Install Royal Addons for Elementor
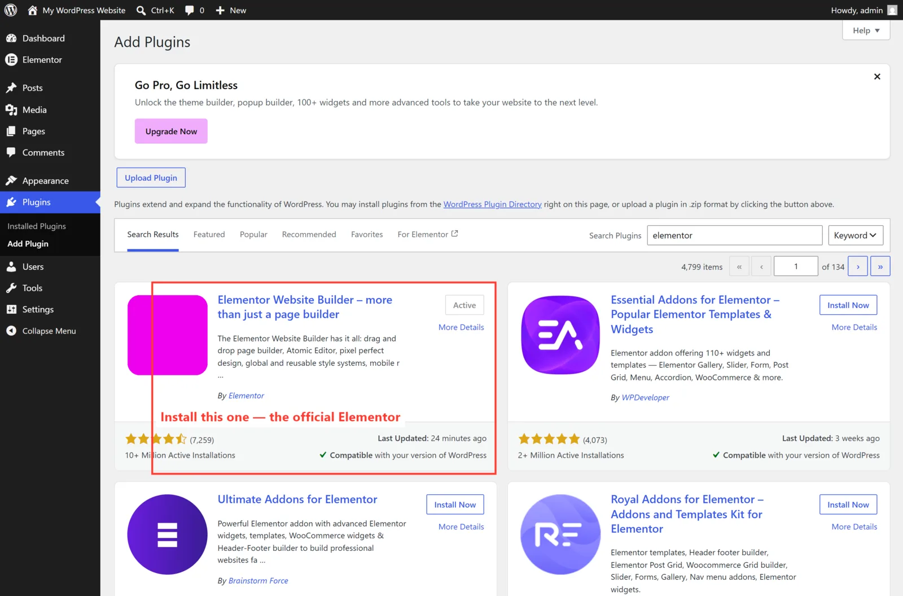The height and width of the screenshot is (596, 903). pyautogui.click(x=848, y=505)
